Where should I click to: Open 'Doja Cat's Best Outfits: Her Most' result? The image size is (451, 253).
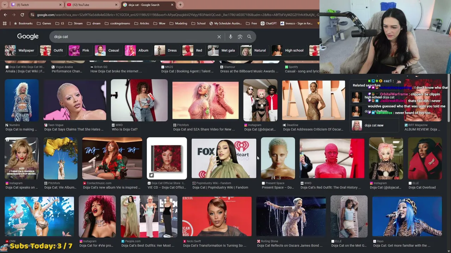148,246
